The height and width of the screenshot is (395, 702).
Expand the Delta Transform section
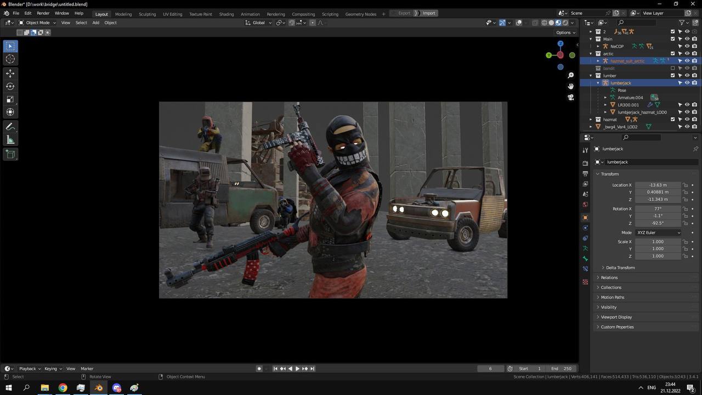(620, 268)
